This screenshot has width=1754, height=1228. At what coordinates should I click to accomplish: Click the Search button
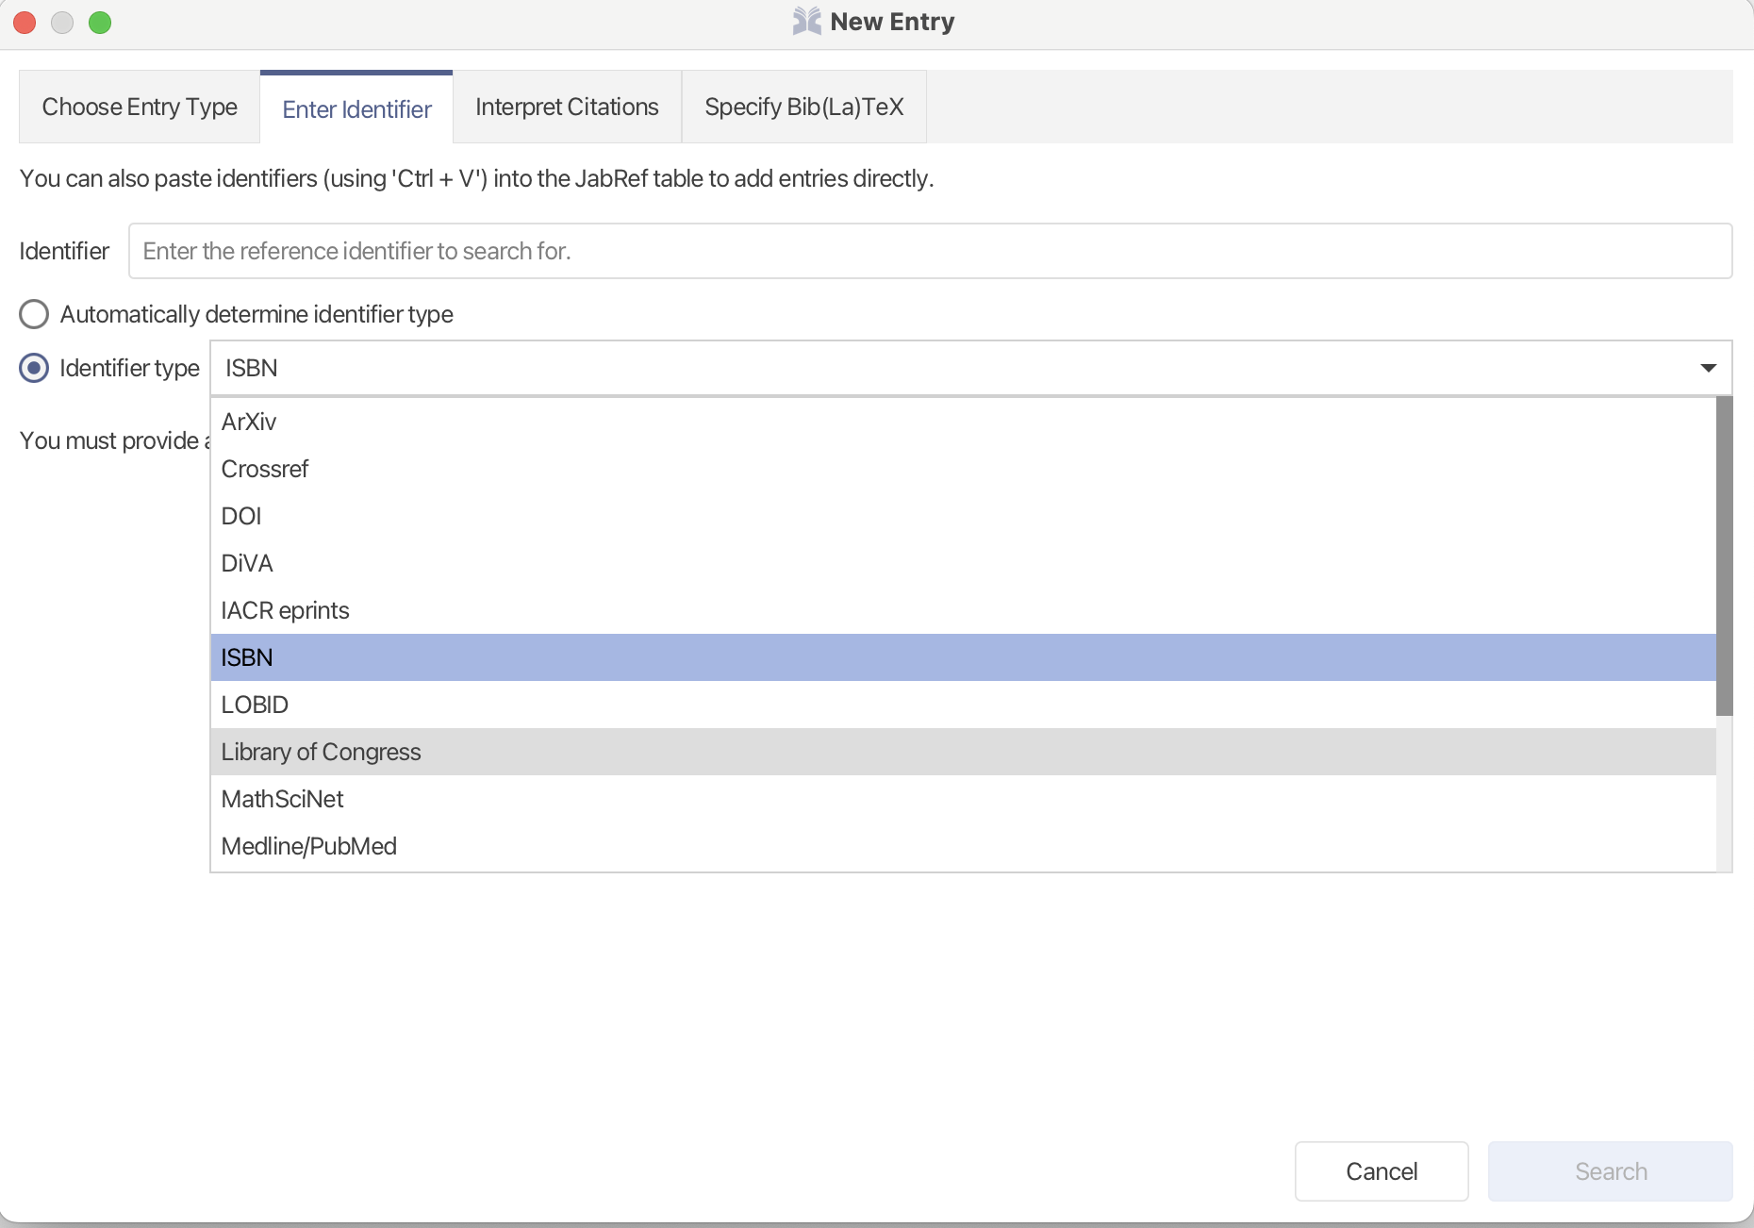tap(1611, 1171)
